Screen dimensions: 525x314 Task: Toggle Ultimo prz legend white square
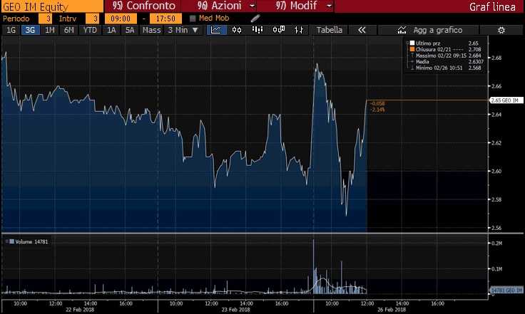coord(412,43)
